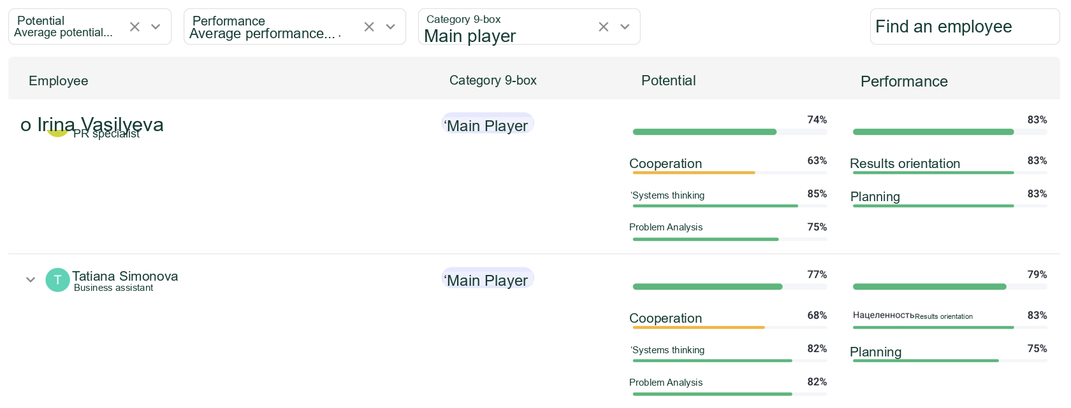Viewport: 1071px width, 408px height.
Task: Click Tatiana's Planning 75% label
Action: click(876, 352)
